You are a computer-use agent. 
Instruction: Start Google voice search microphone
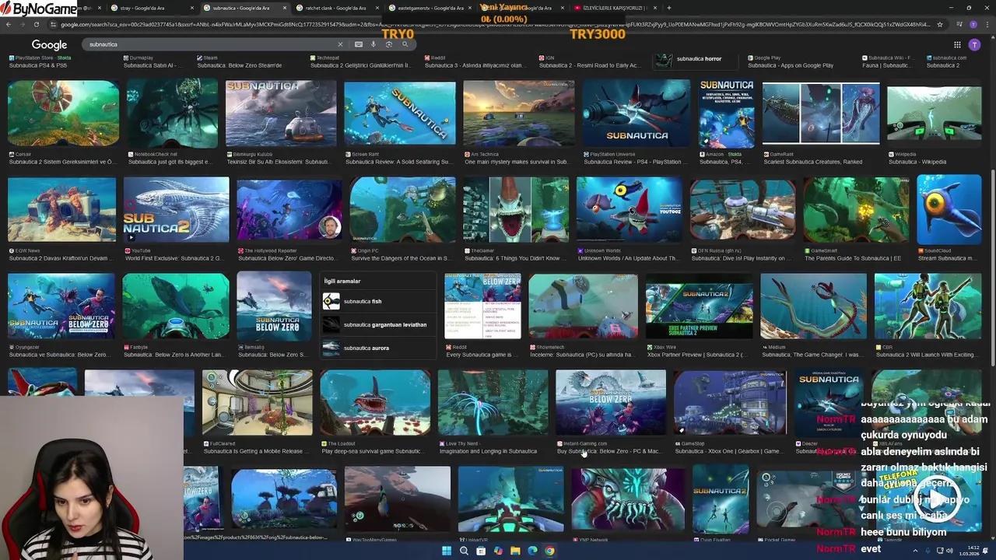(373, 44)
